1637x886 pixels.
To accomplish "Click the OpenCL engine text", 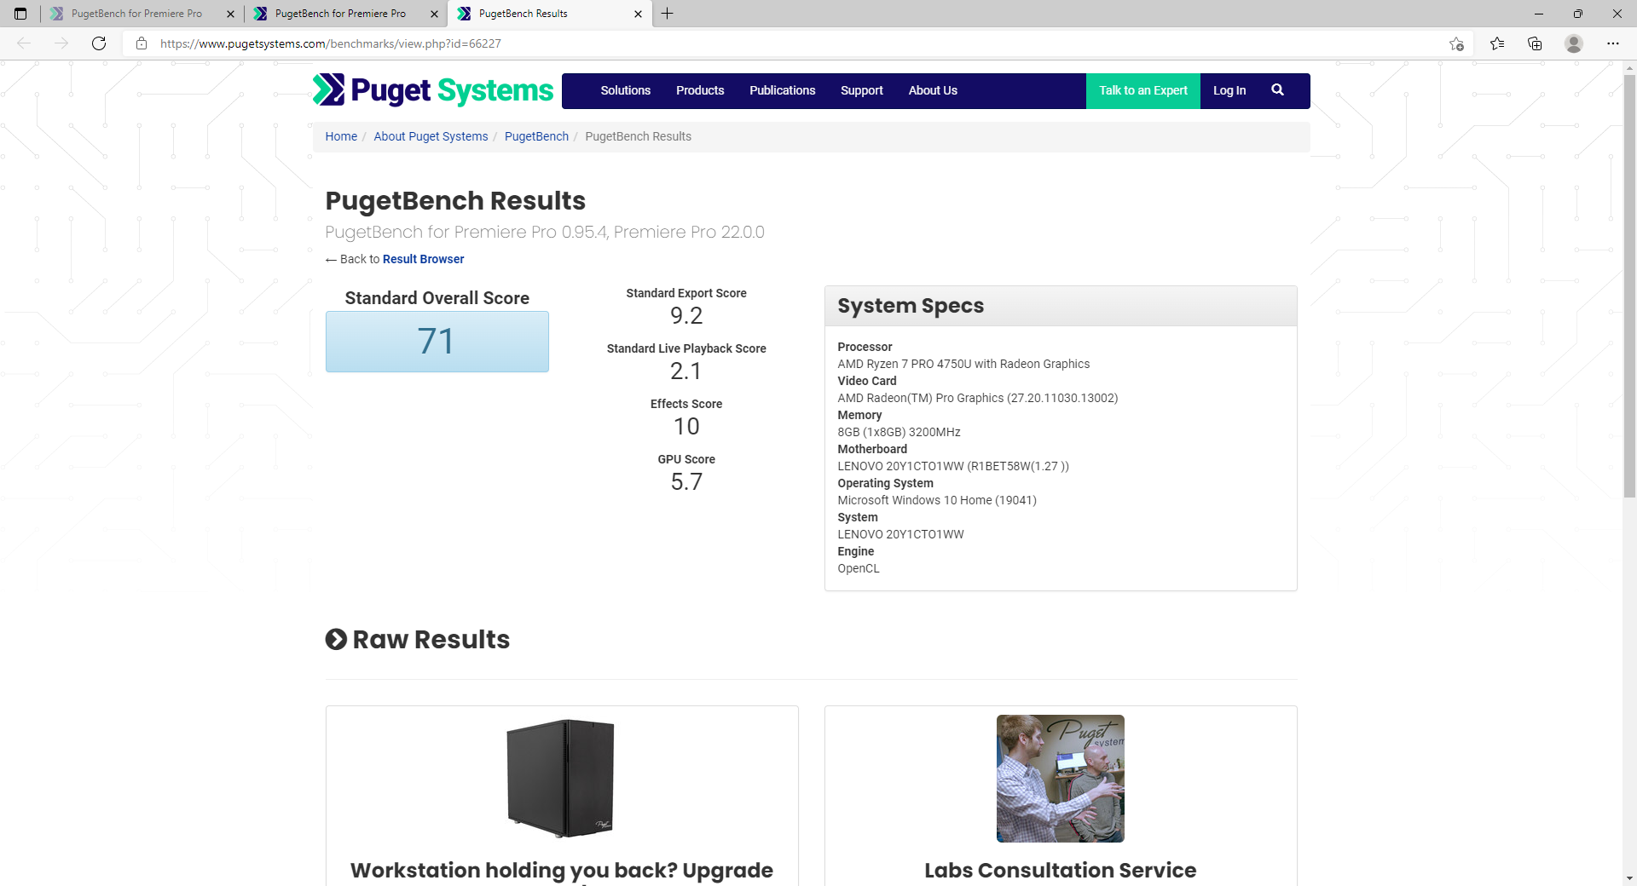I will click(x=858, y=568).
